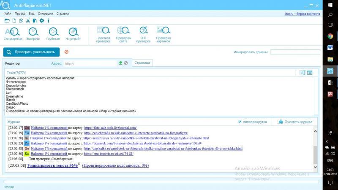Click the layout view mode icon
The image size is (338, 190).
(310, 73)
